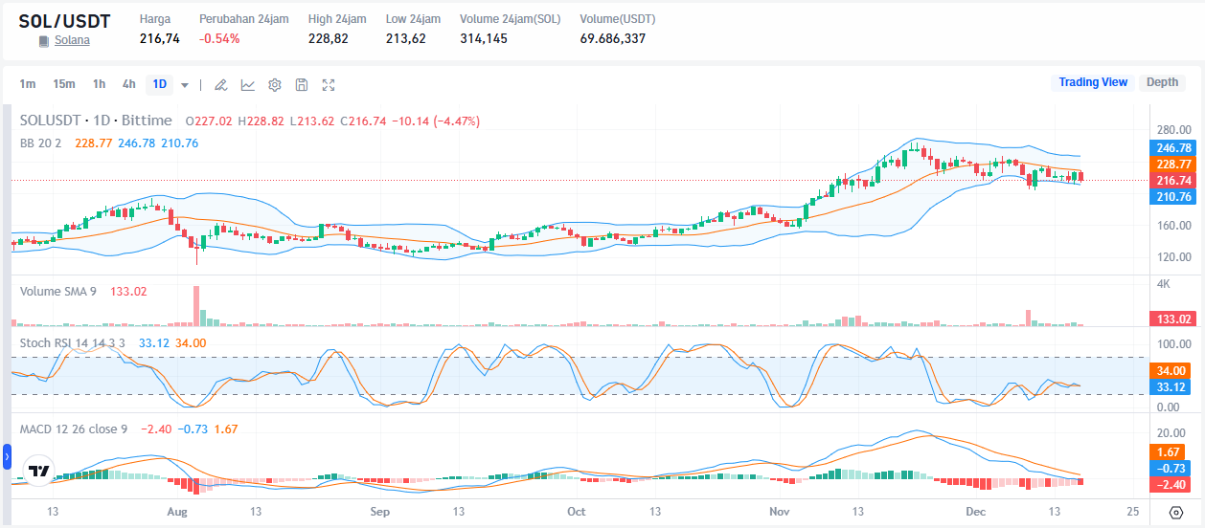Expand the blue left side panel handle
Viewport: 1205px width, 528px height.
click(7, 459)
